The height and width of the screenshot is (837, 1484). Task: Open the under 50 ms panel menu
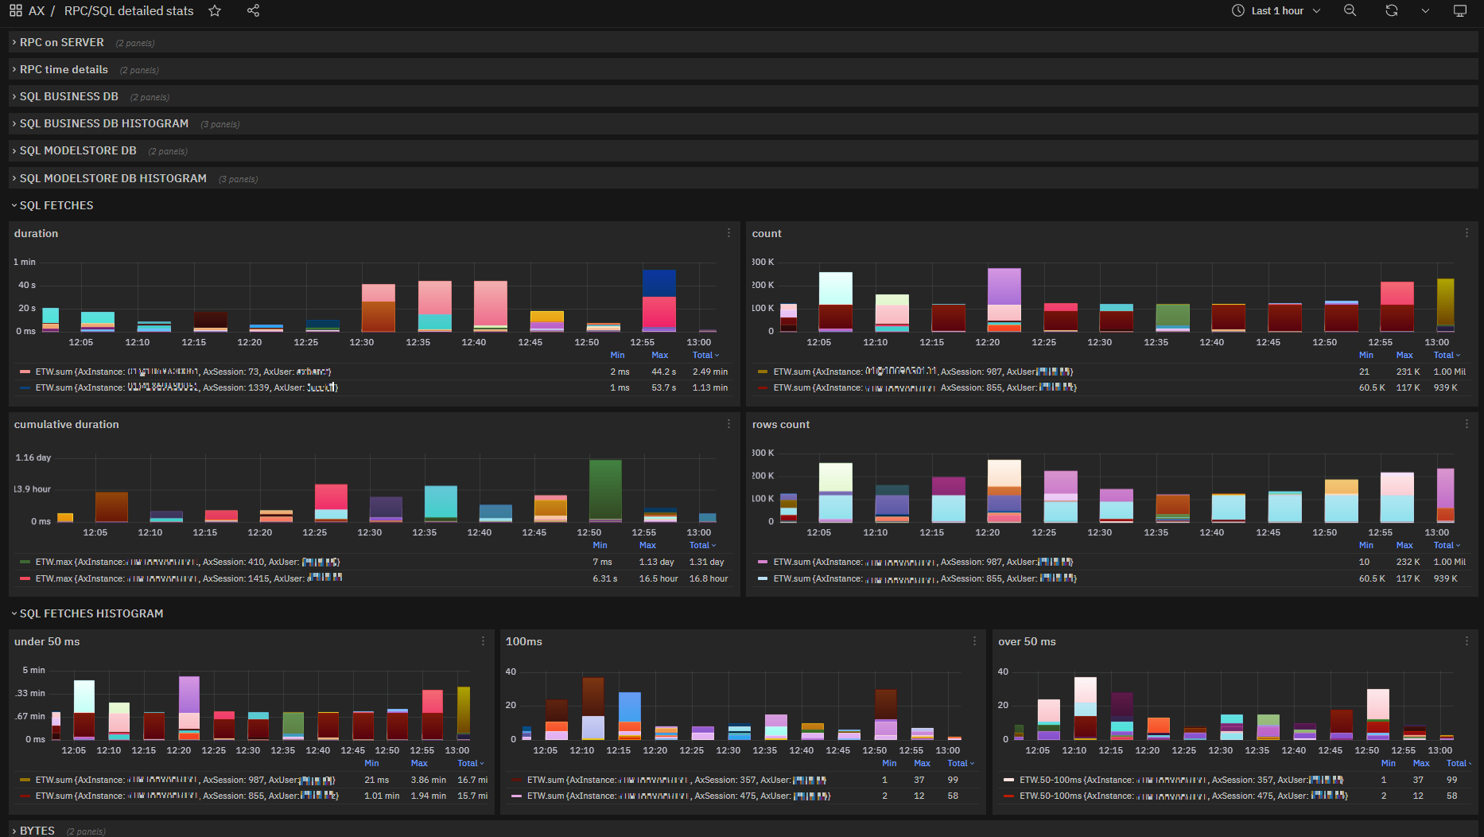point(483,641)
